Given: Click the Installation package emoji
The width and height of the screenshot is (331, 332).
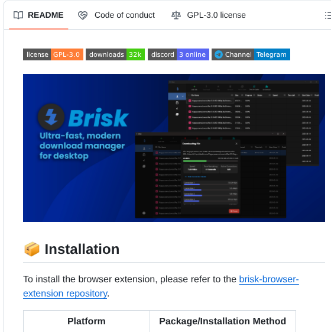Looking at the screenshot, I should tap(32, 249).
